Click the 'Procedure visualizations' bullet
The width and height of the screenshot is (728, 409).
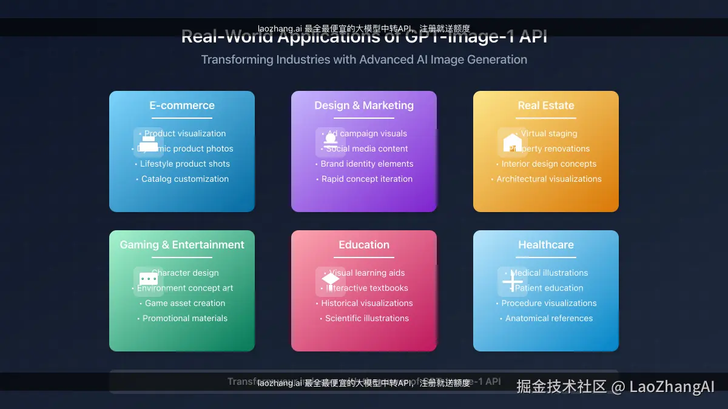pos(546,303)
